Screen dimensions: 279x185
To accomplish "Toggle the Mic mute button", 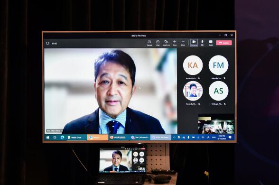I will [x=202, y=43].
